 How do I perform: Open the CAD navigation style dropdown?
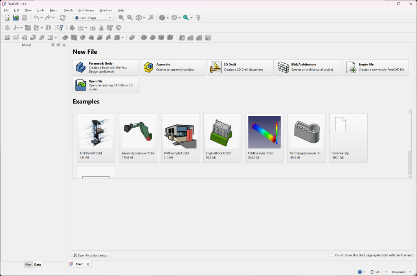click(379, 272)
